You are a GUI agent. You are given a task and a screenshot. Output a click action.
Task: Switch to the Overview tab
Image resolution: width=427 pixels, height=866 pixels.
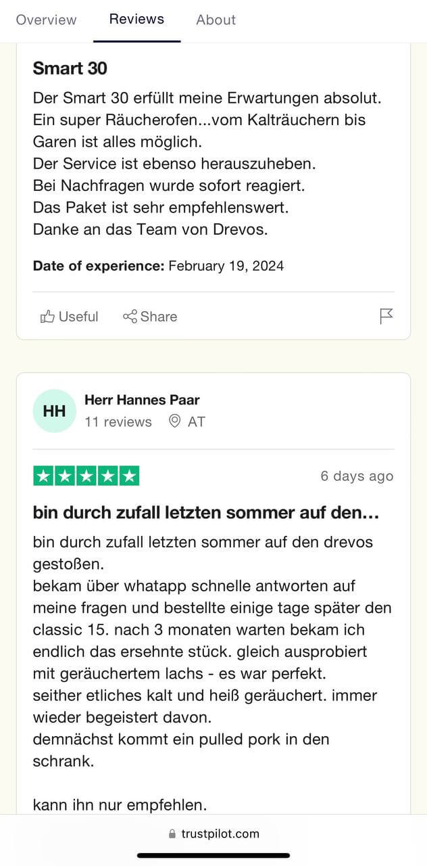coord(47,20)
